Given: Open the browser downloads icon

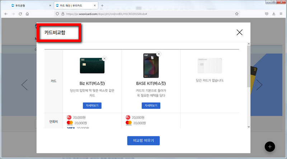Looking at the screenshot, I should pyautogui.click(x=274, y=14).
